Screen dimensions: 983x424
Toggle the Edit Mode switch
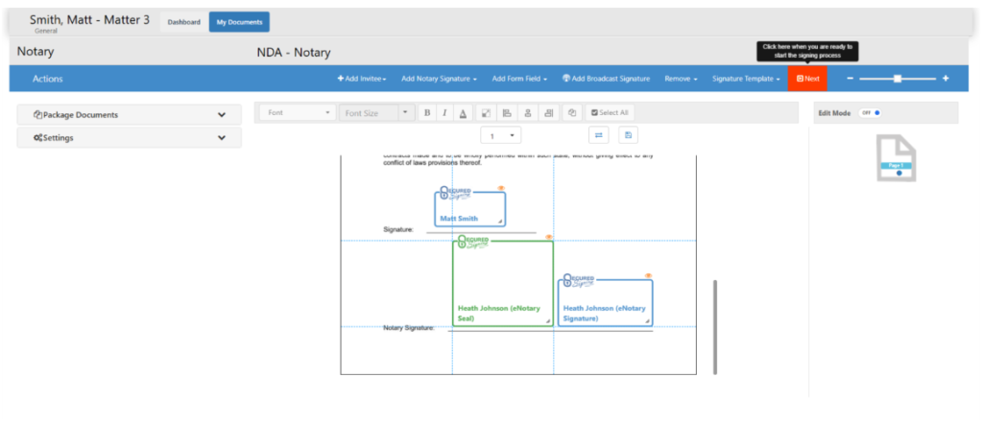point(872,113)
